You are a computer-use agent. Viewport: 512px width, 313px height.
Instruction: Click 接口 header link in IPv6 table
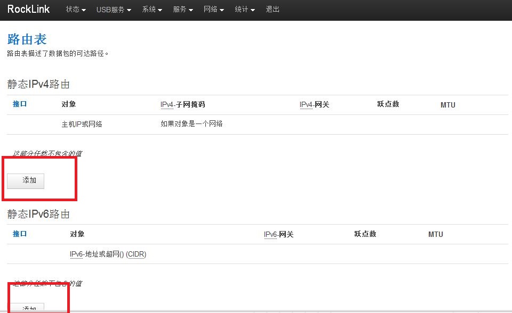[20, 234]
